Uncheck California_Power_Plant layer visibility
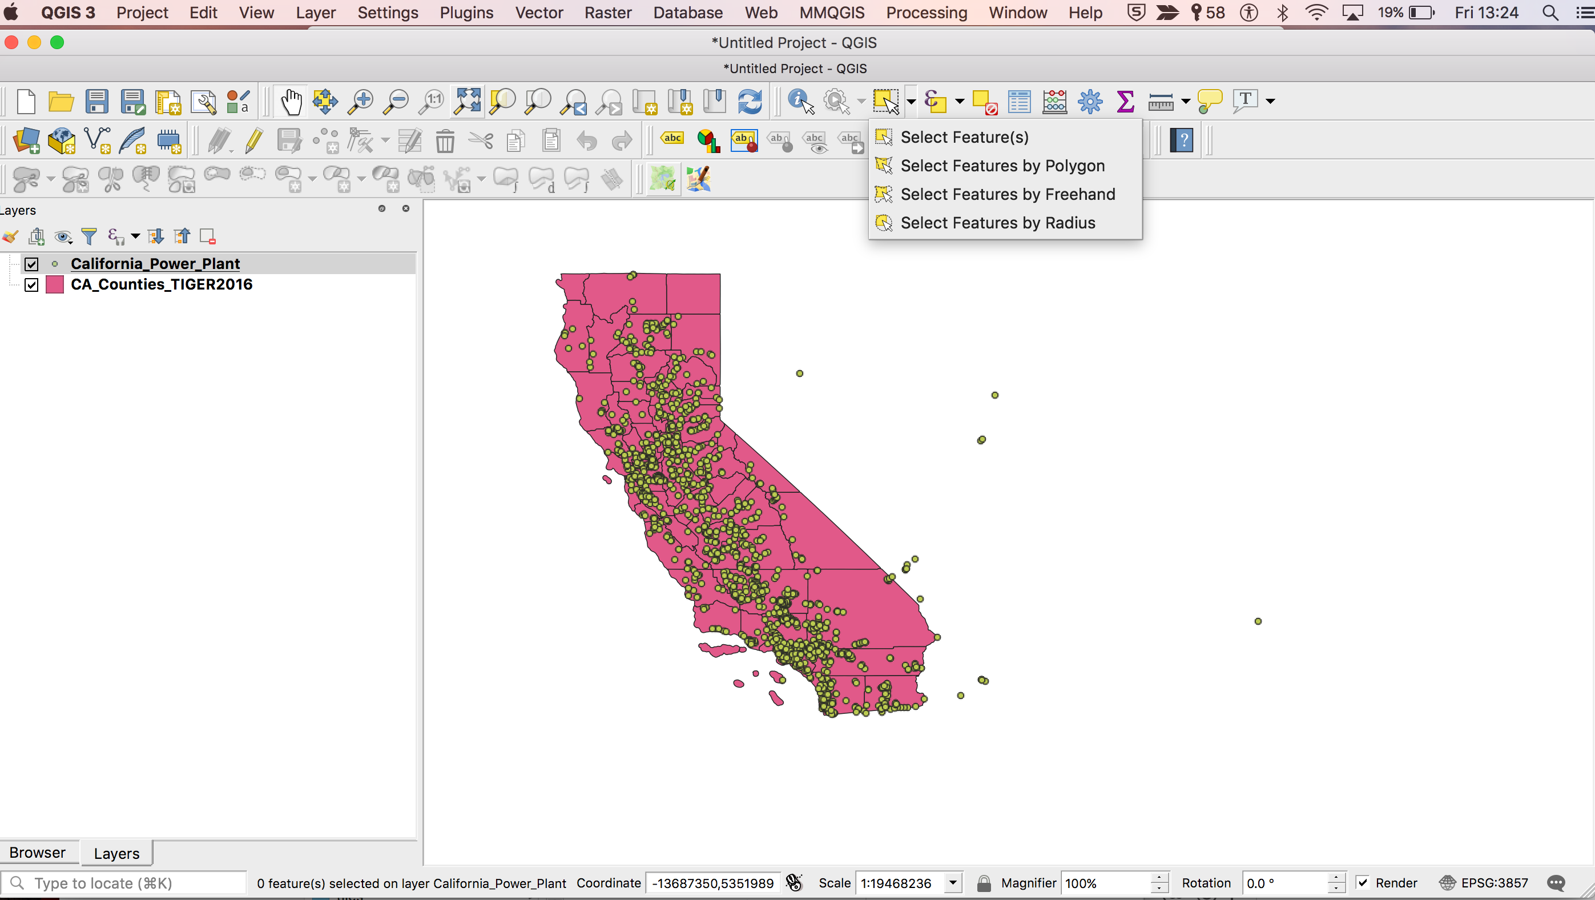The height and width of the screenshot is (900, 1595). click(31, 264)
